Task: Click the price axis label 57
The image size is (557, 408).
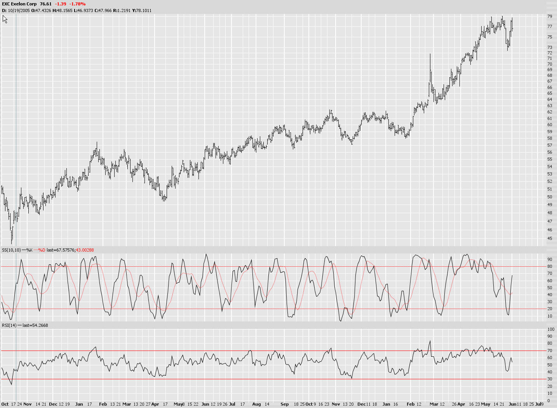Action: pyautogui.click(x=550, y=145)
